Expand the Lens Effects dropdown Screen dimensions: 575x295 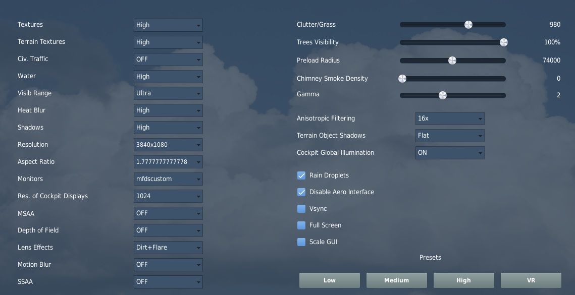point(168,248)
